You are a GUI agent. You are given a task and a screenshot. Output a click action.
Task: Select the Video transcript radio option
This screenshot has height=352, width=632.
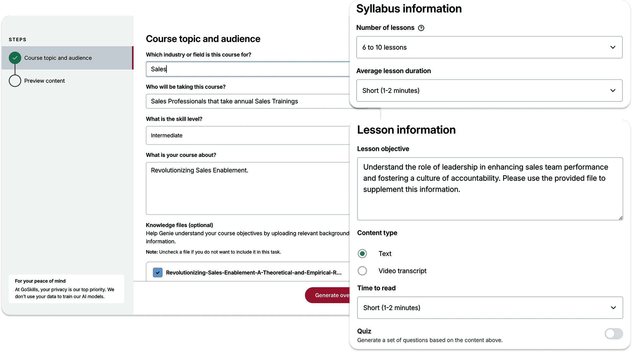click(x=362, y=271)
